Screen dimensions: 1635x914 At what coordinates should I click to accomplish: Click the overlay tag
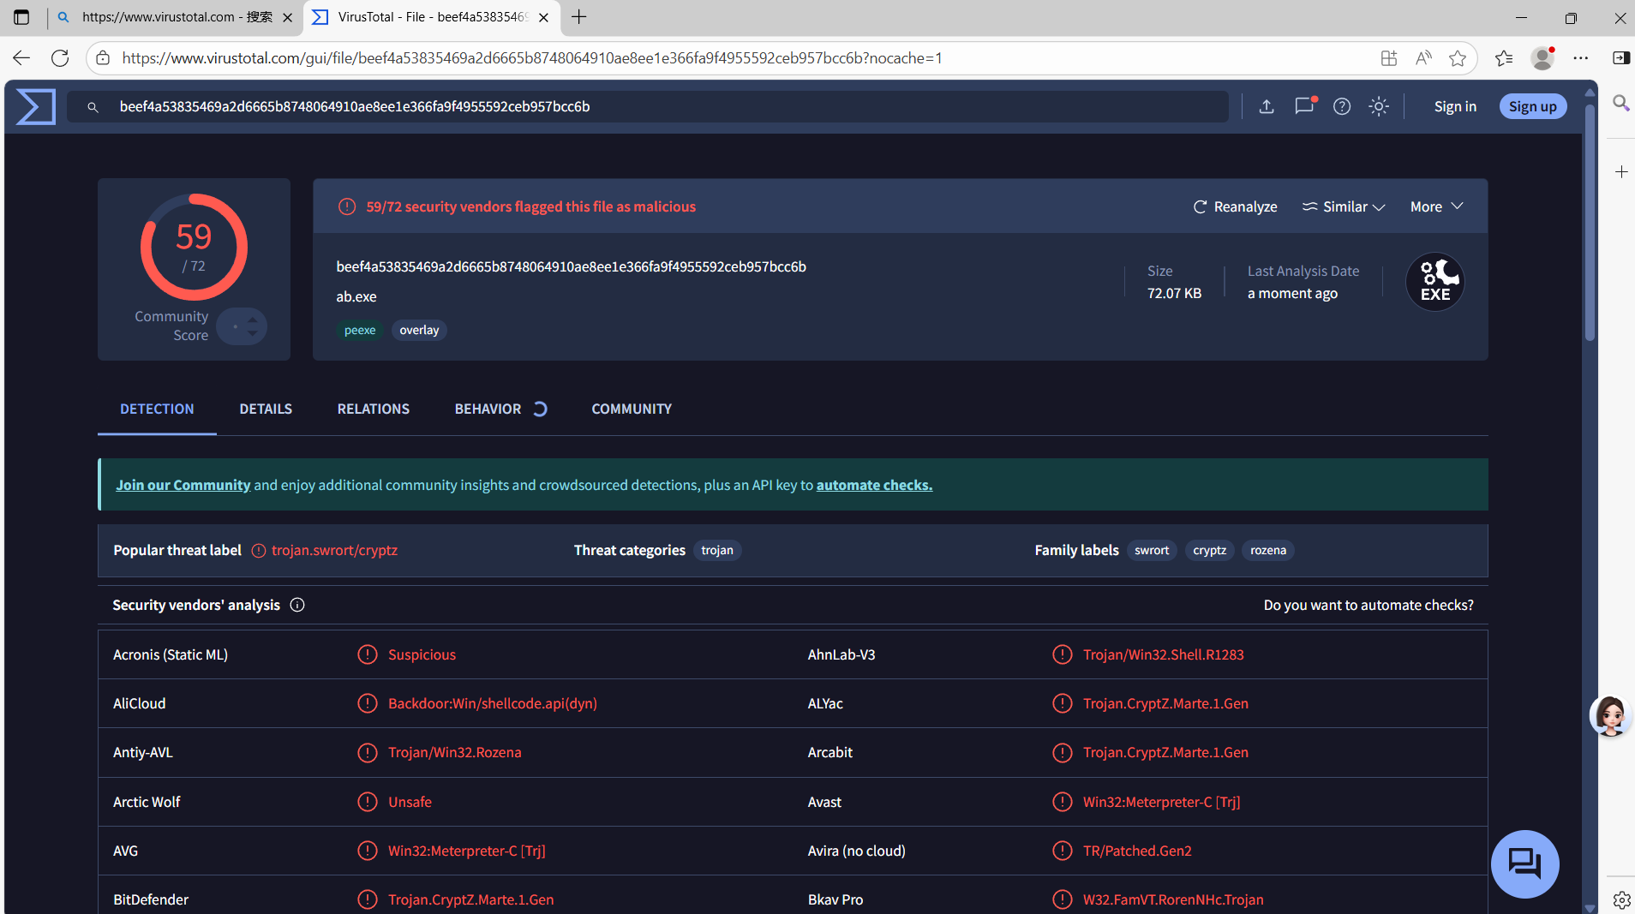(419, 330)
